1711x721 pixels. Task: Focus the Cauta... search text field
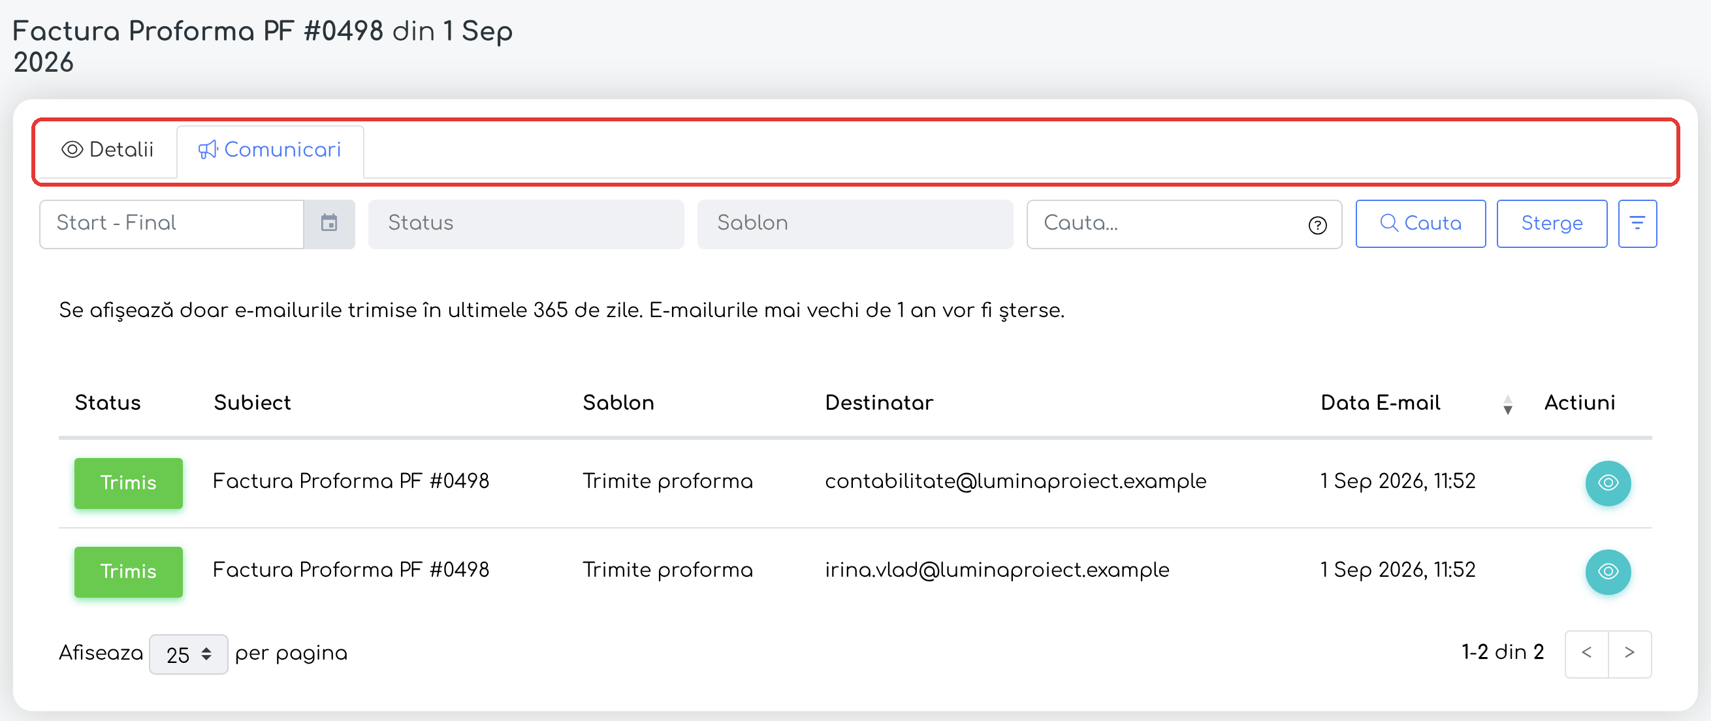click(x=1183, y=224)
